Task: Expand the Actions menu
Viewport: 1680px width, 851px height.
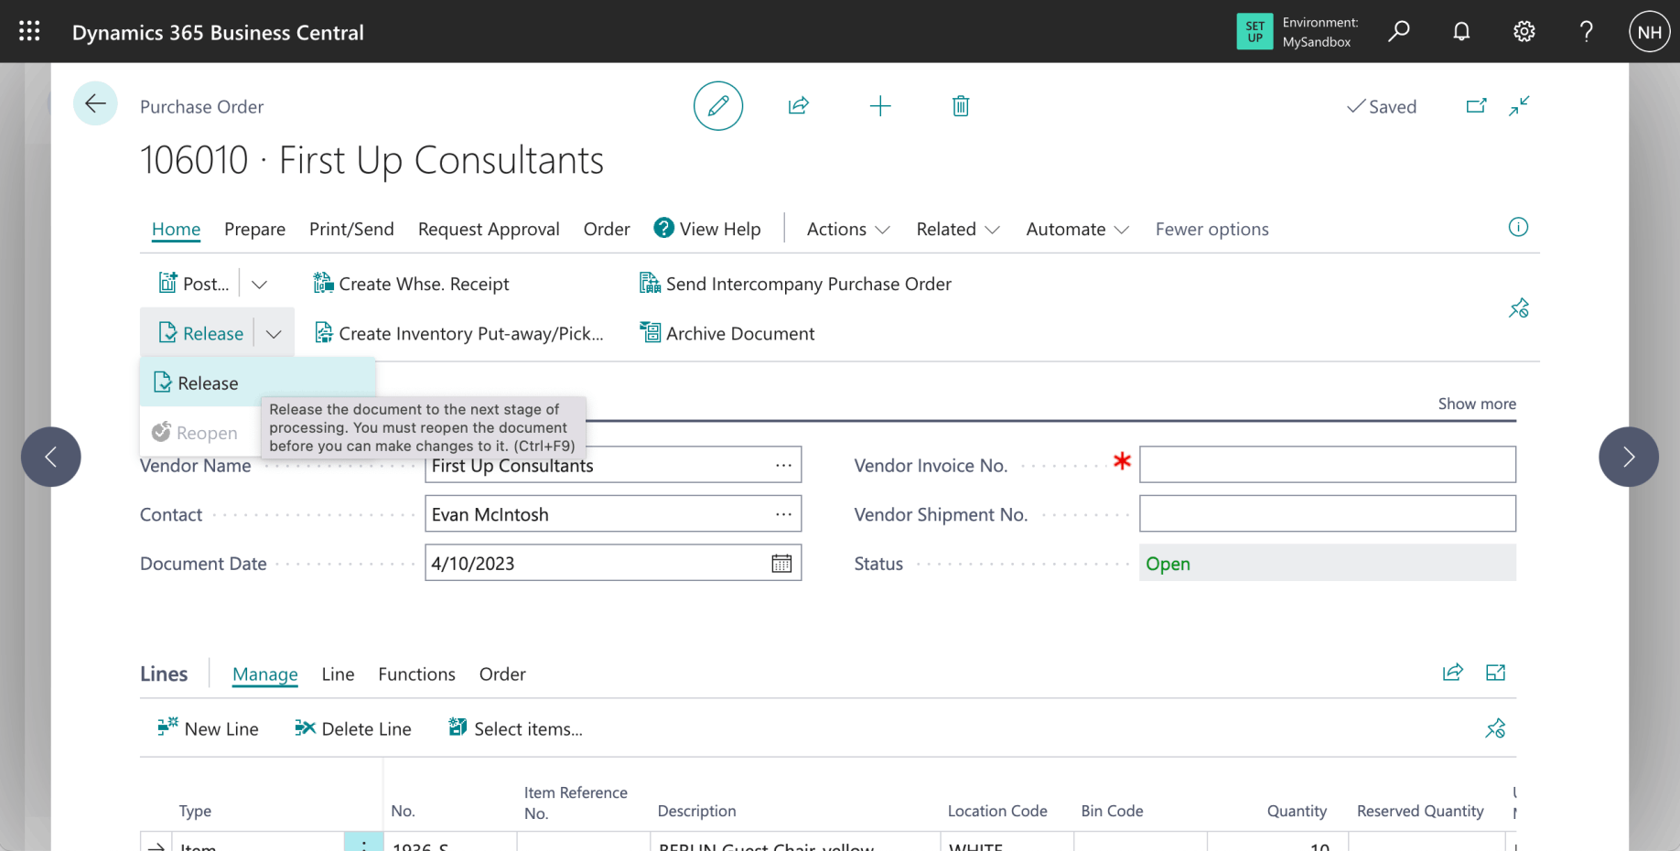Action: pos(847,229)
